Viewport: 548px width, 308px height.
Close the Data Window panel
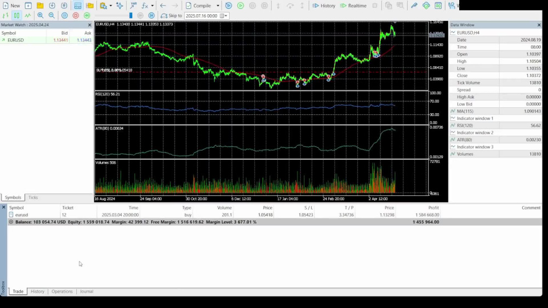[x=539, y=25]
